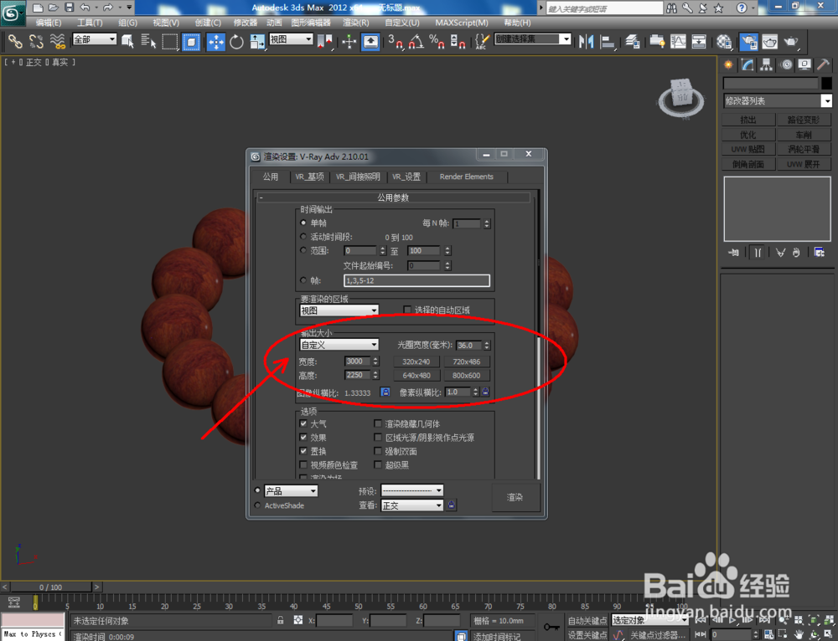The image size is (838, 641).
Task: Click the frames 1,3,5-12 input field
Action: 416,280
